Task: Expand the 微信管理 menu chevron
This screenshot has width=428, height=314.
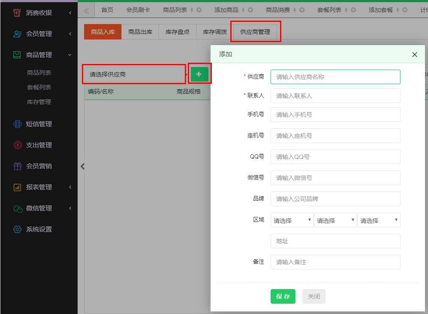Action: (x=70, y=208)
